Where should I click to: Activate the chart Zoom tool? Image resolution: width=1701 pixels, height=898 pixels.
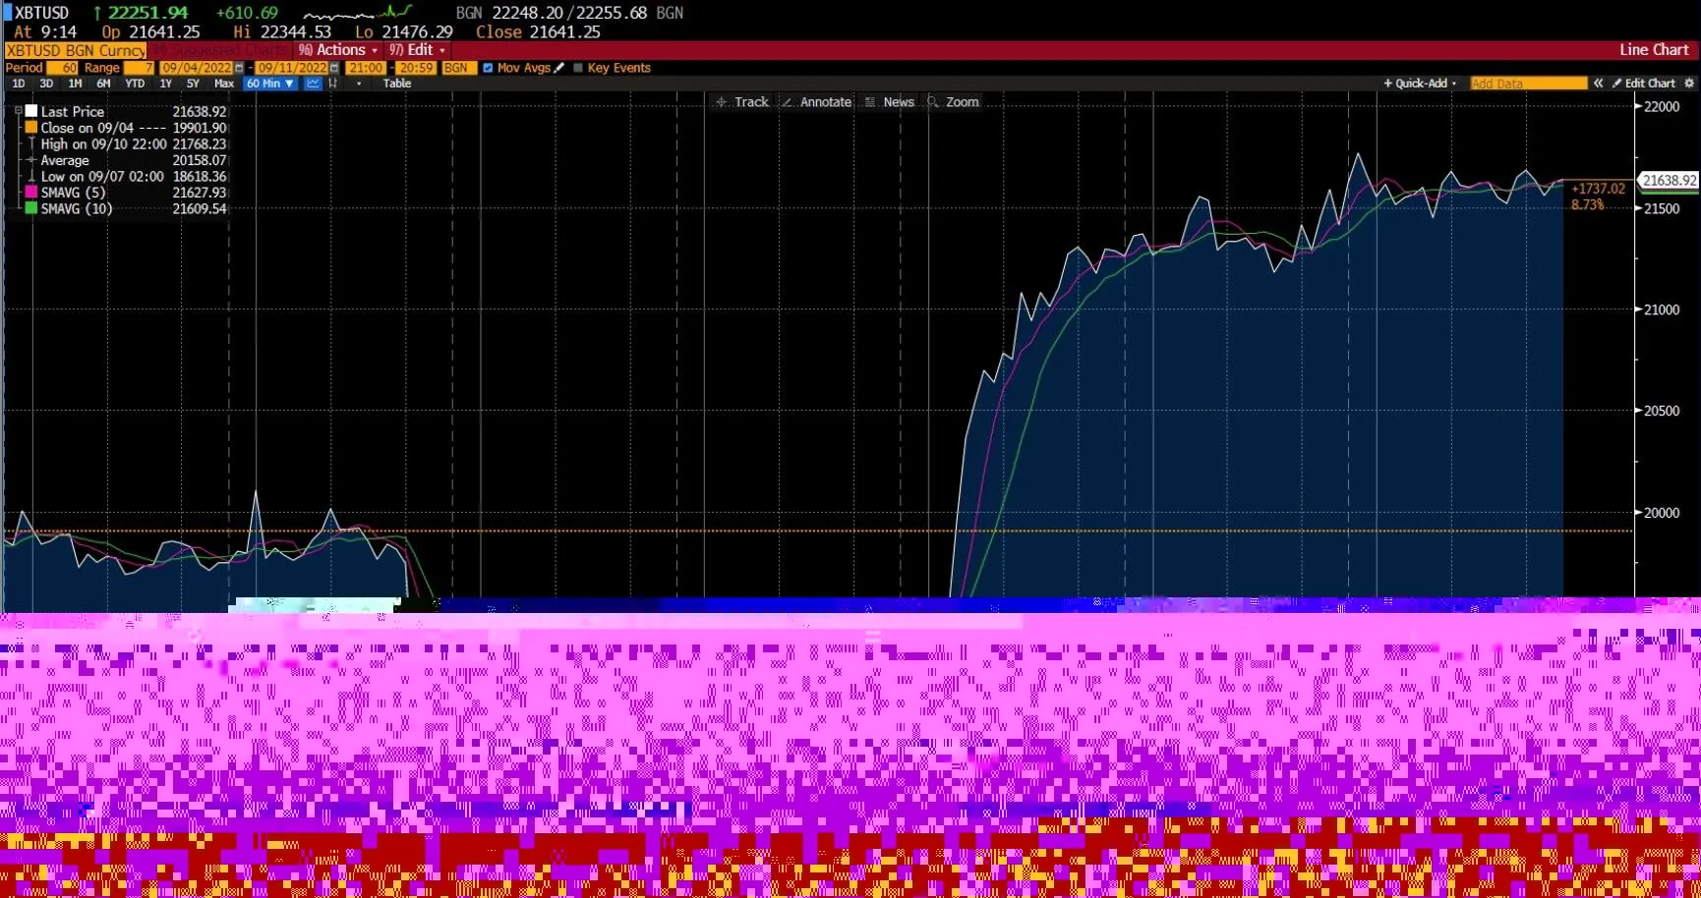[953, 101]
